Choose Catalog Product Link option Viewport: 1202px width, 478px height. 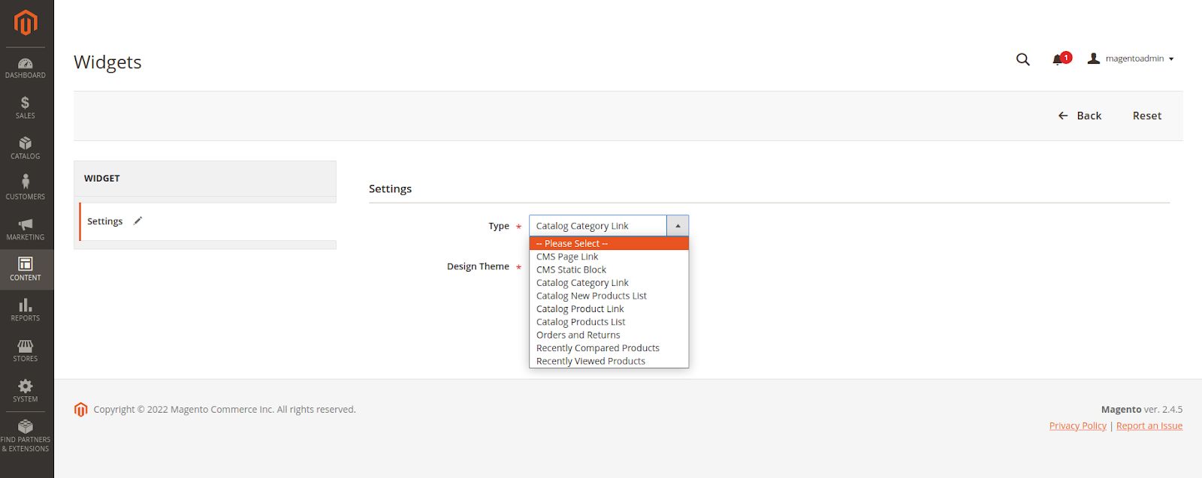[609, 308]
